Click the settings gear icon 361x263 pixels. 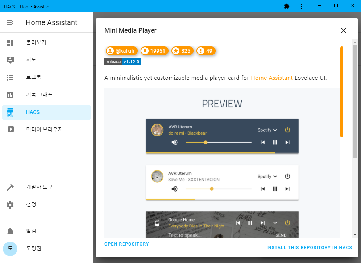pyautogui.click(x=10, y=205)
